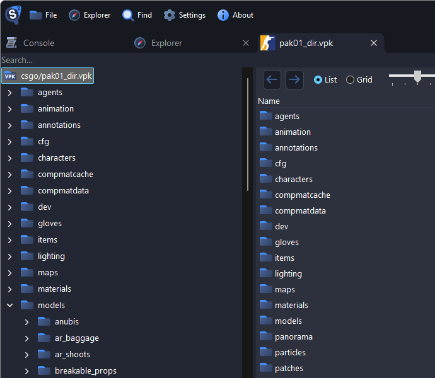Click compmatcache folder icon in file list
Image resolution: width=435 pixels, height=378 pixels.
tap(266, 194)
